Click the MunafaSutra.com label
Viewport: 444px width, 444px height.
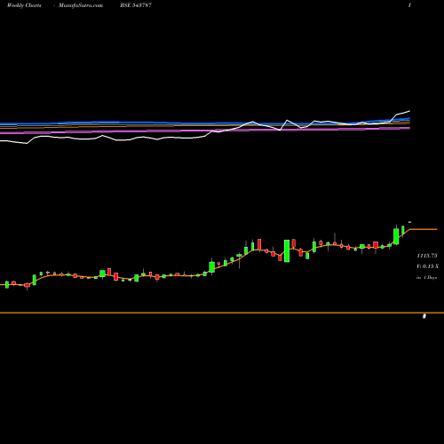tap(81, 5)
